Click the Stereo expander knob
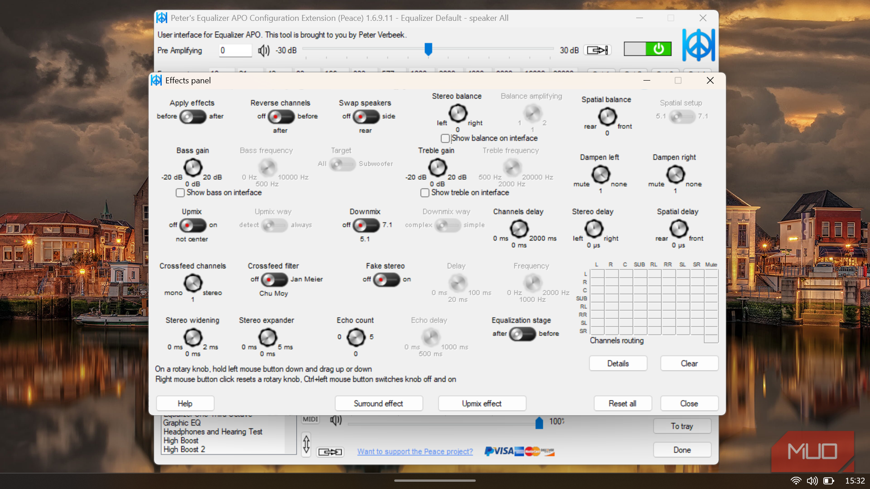This screenshot has width=870, height=489. click(x=267, y=337)
